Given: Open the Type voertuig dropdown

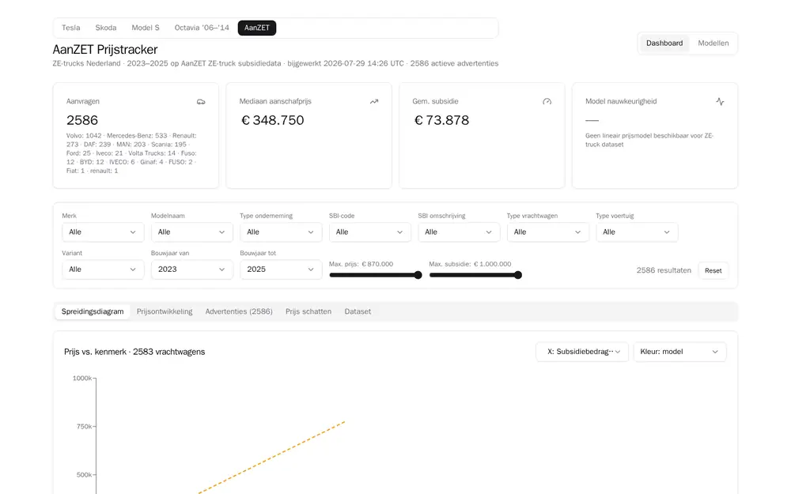Looking at the screenshot, I should (637, 232).
